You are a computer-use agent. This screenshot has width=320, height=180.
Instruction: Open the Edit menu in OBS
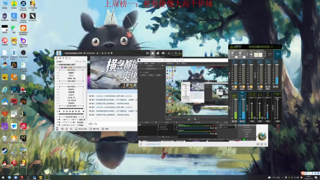[147, 63]
